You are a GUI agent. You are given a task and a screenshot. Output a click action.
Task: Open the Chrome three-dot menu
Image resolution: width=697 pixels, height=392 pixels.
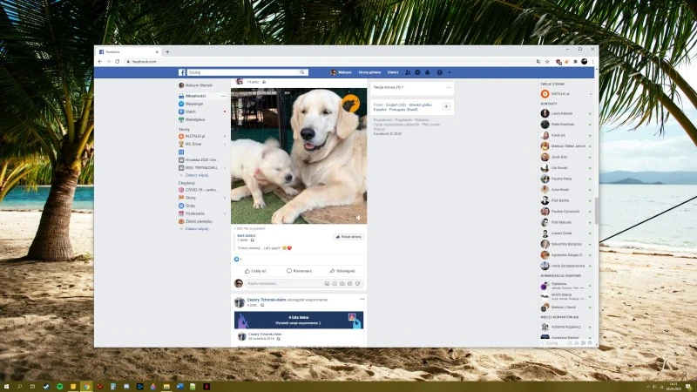point(592,61)
